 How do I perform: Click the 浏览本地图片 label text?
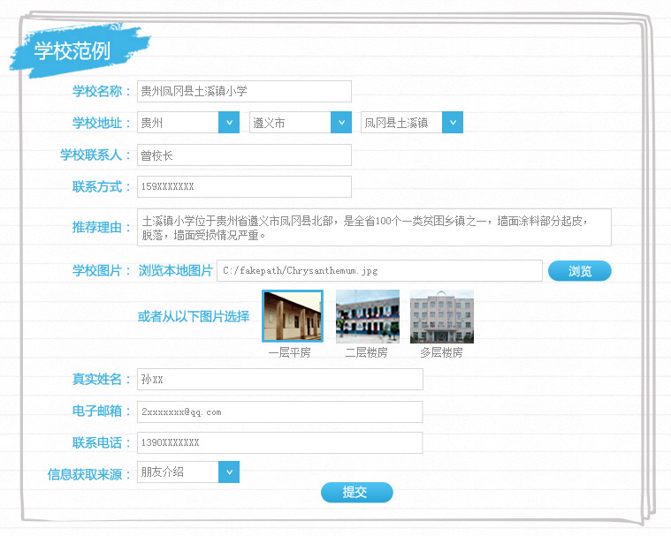[176, 270]
